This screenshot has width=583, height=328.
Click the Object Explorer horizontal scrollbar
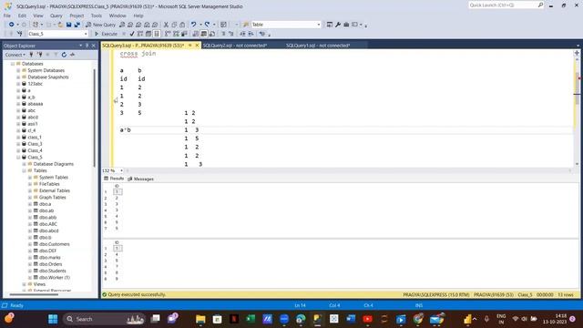tap(35, 294)
